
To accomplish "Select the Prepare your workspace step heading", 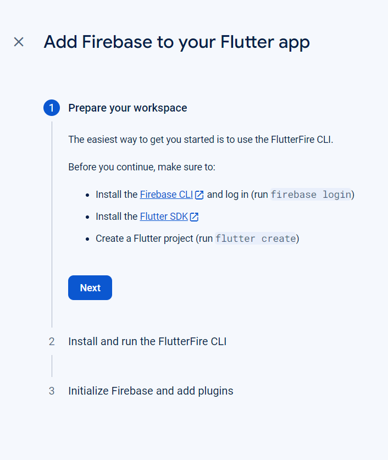I will tap(128, 108).
